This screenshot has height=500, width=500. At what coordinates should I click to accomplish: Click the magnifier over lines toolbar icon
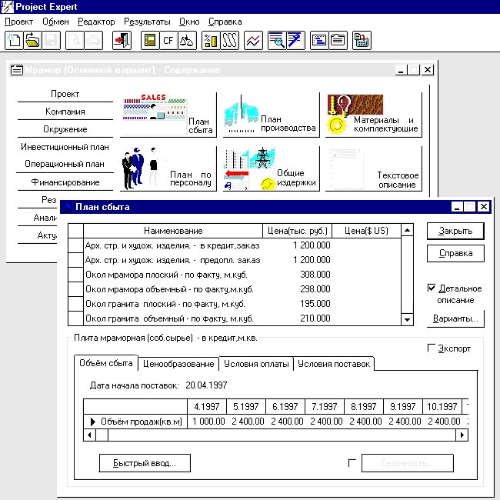277,40
